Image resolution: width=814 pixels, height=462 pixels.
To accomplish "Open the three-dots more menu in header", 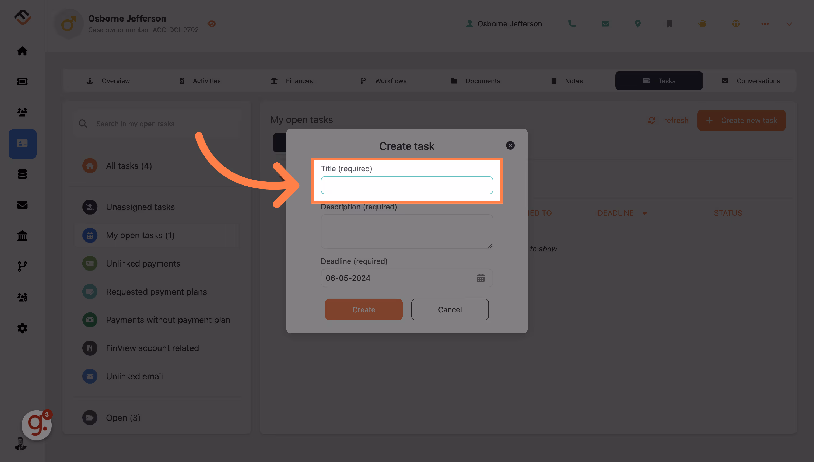I will (764, 24).
